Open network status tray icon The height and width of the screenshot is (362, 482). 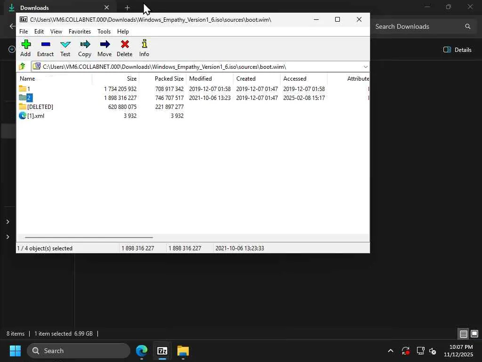point(420,351)
